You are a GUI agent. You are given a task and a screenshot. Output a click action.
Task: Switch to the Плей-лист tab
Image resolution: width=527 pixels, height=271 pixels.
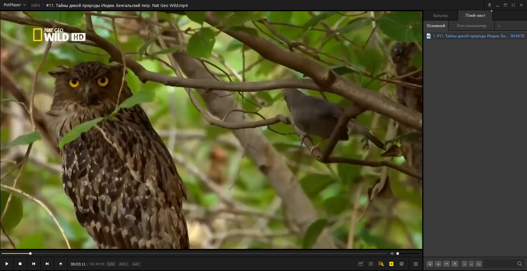(x=475, y=16)
